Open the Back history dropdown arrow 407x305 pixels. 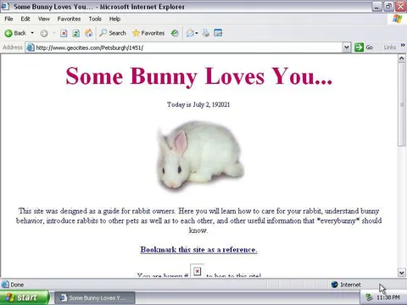coord(32,33)
